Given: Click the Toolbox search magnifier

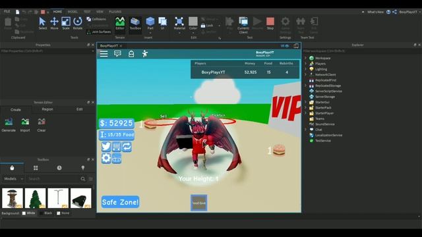Looking at the screenshot, I should pos(83,178).
